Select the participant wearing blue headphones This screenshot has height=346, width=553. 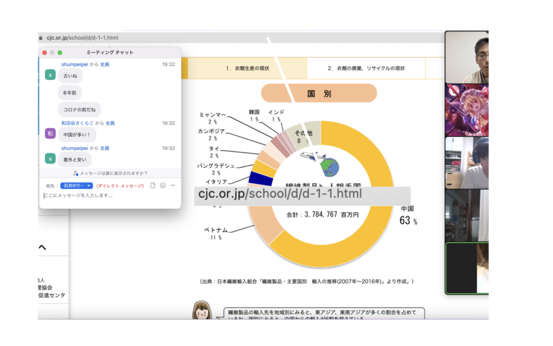tap(467, 162)
